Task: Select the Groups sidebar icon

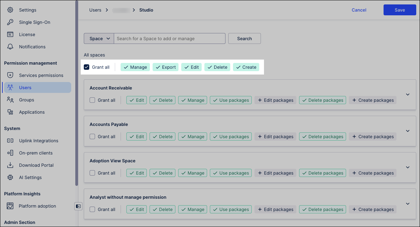Action: tap(10, 100)
